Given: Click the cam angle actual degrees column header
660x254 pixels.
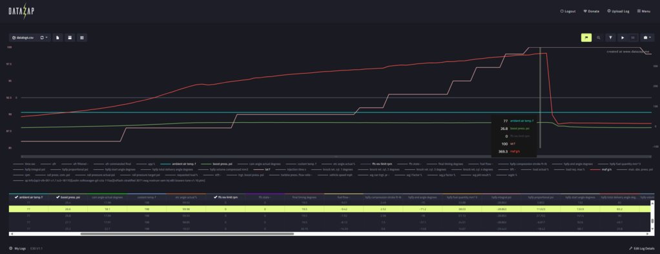Looking at the screenshot, I should click(x=107, y=197).
